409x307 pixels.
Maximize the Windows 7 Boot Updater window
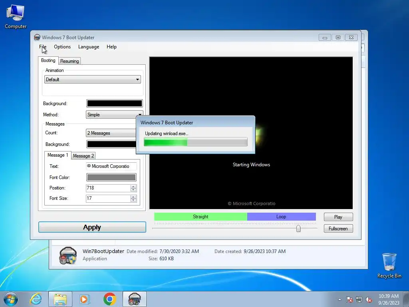pos(338,38)
